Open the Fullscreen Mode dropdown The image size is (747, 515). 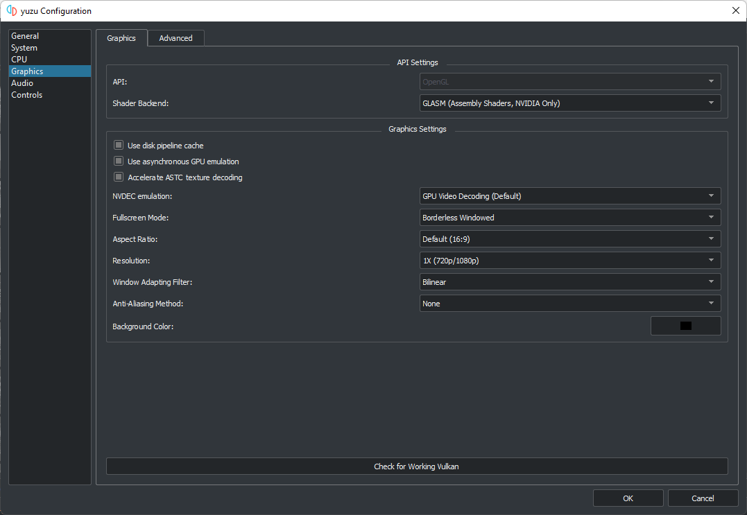(569, 217)
